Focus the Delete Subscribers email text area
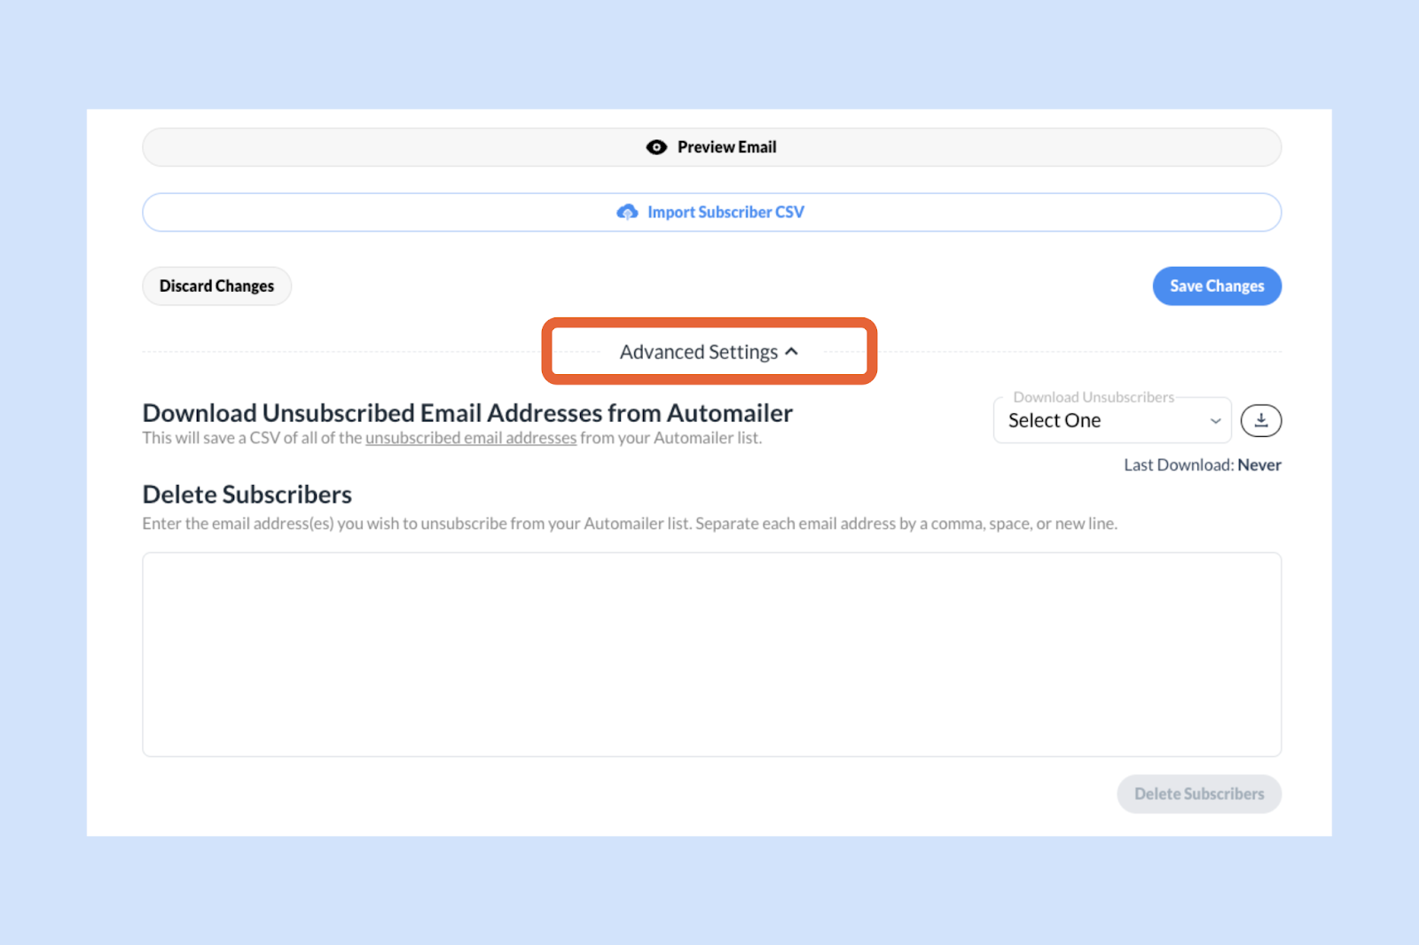1419x945 pixels. 711,654
